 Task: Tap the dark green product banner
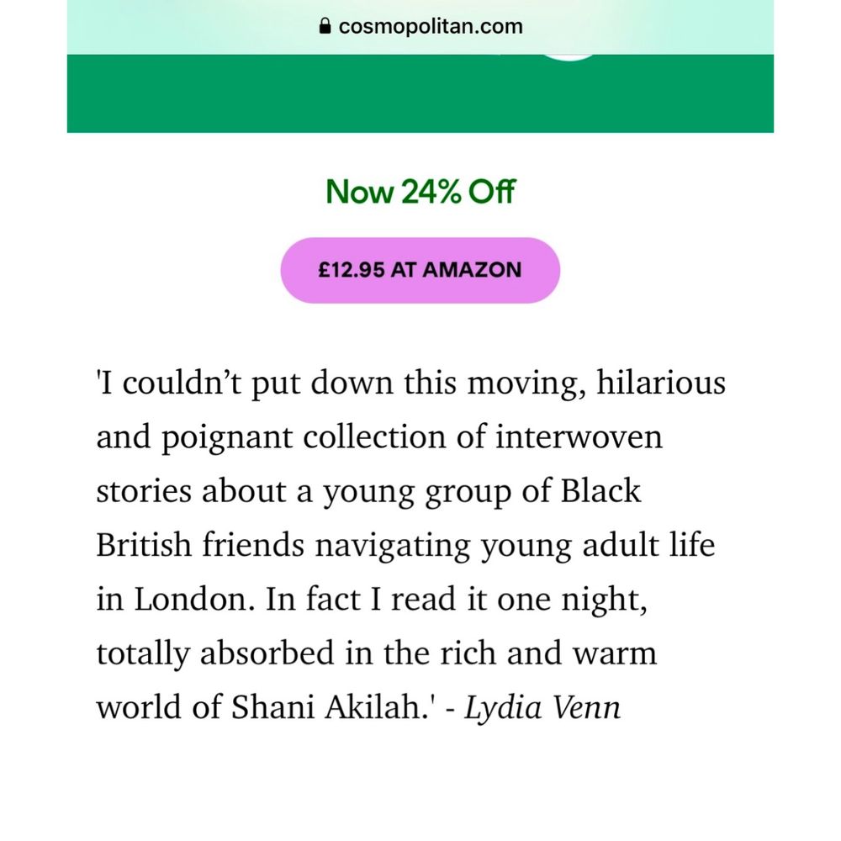[x=420, y=93]
